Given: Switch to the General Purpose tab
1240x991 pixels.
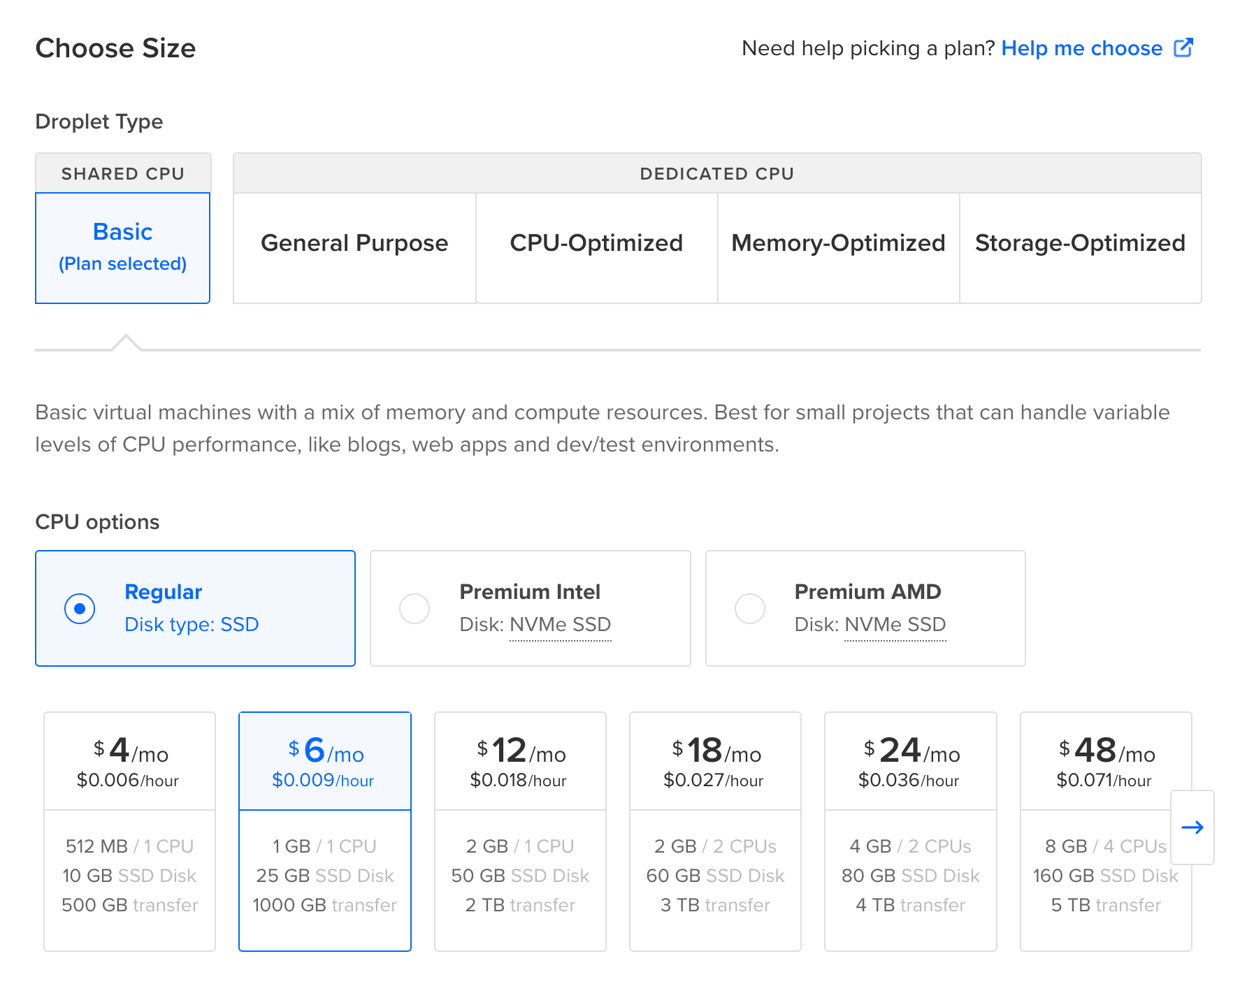Looking at the screenshot, I should 354,248.
